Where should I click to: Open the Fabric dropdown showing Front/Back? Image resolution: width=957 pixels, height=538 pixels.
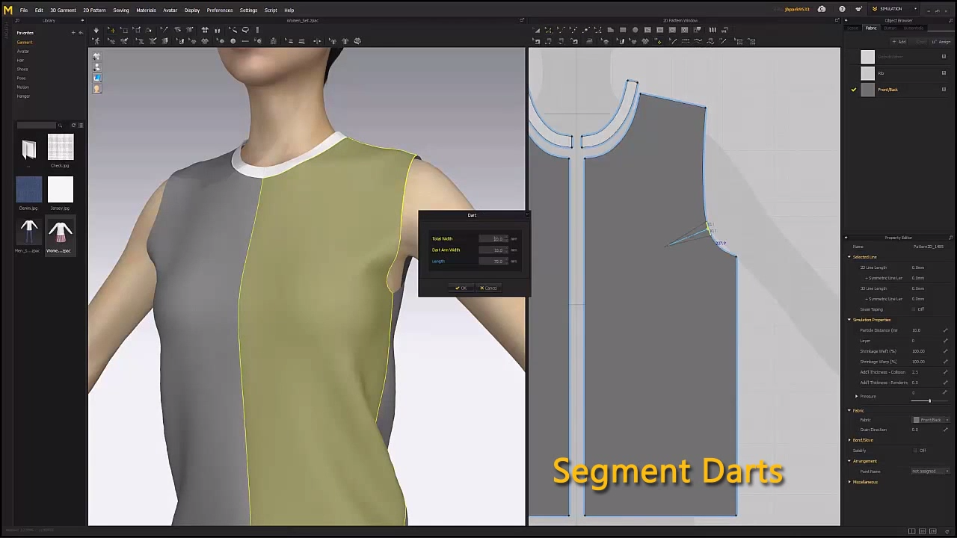[x=931, y=420]
